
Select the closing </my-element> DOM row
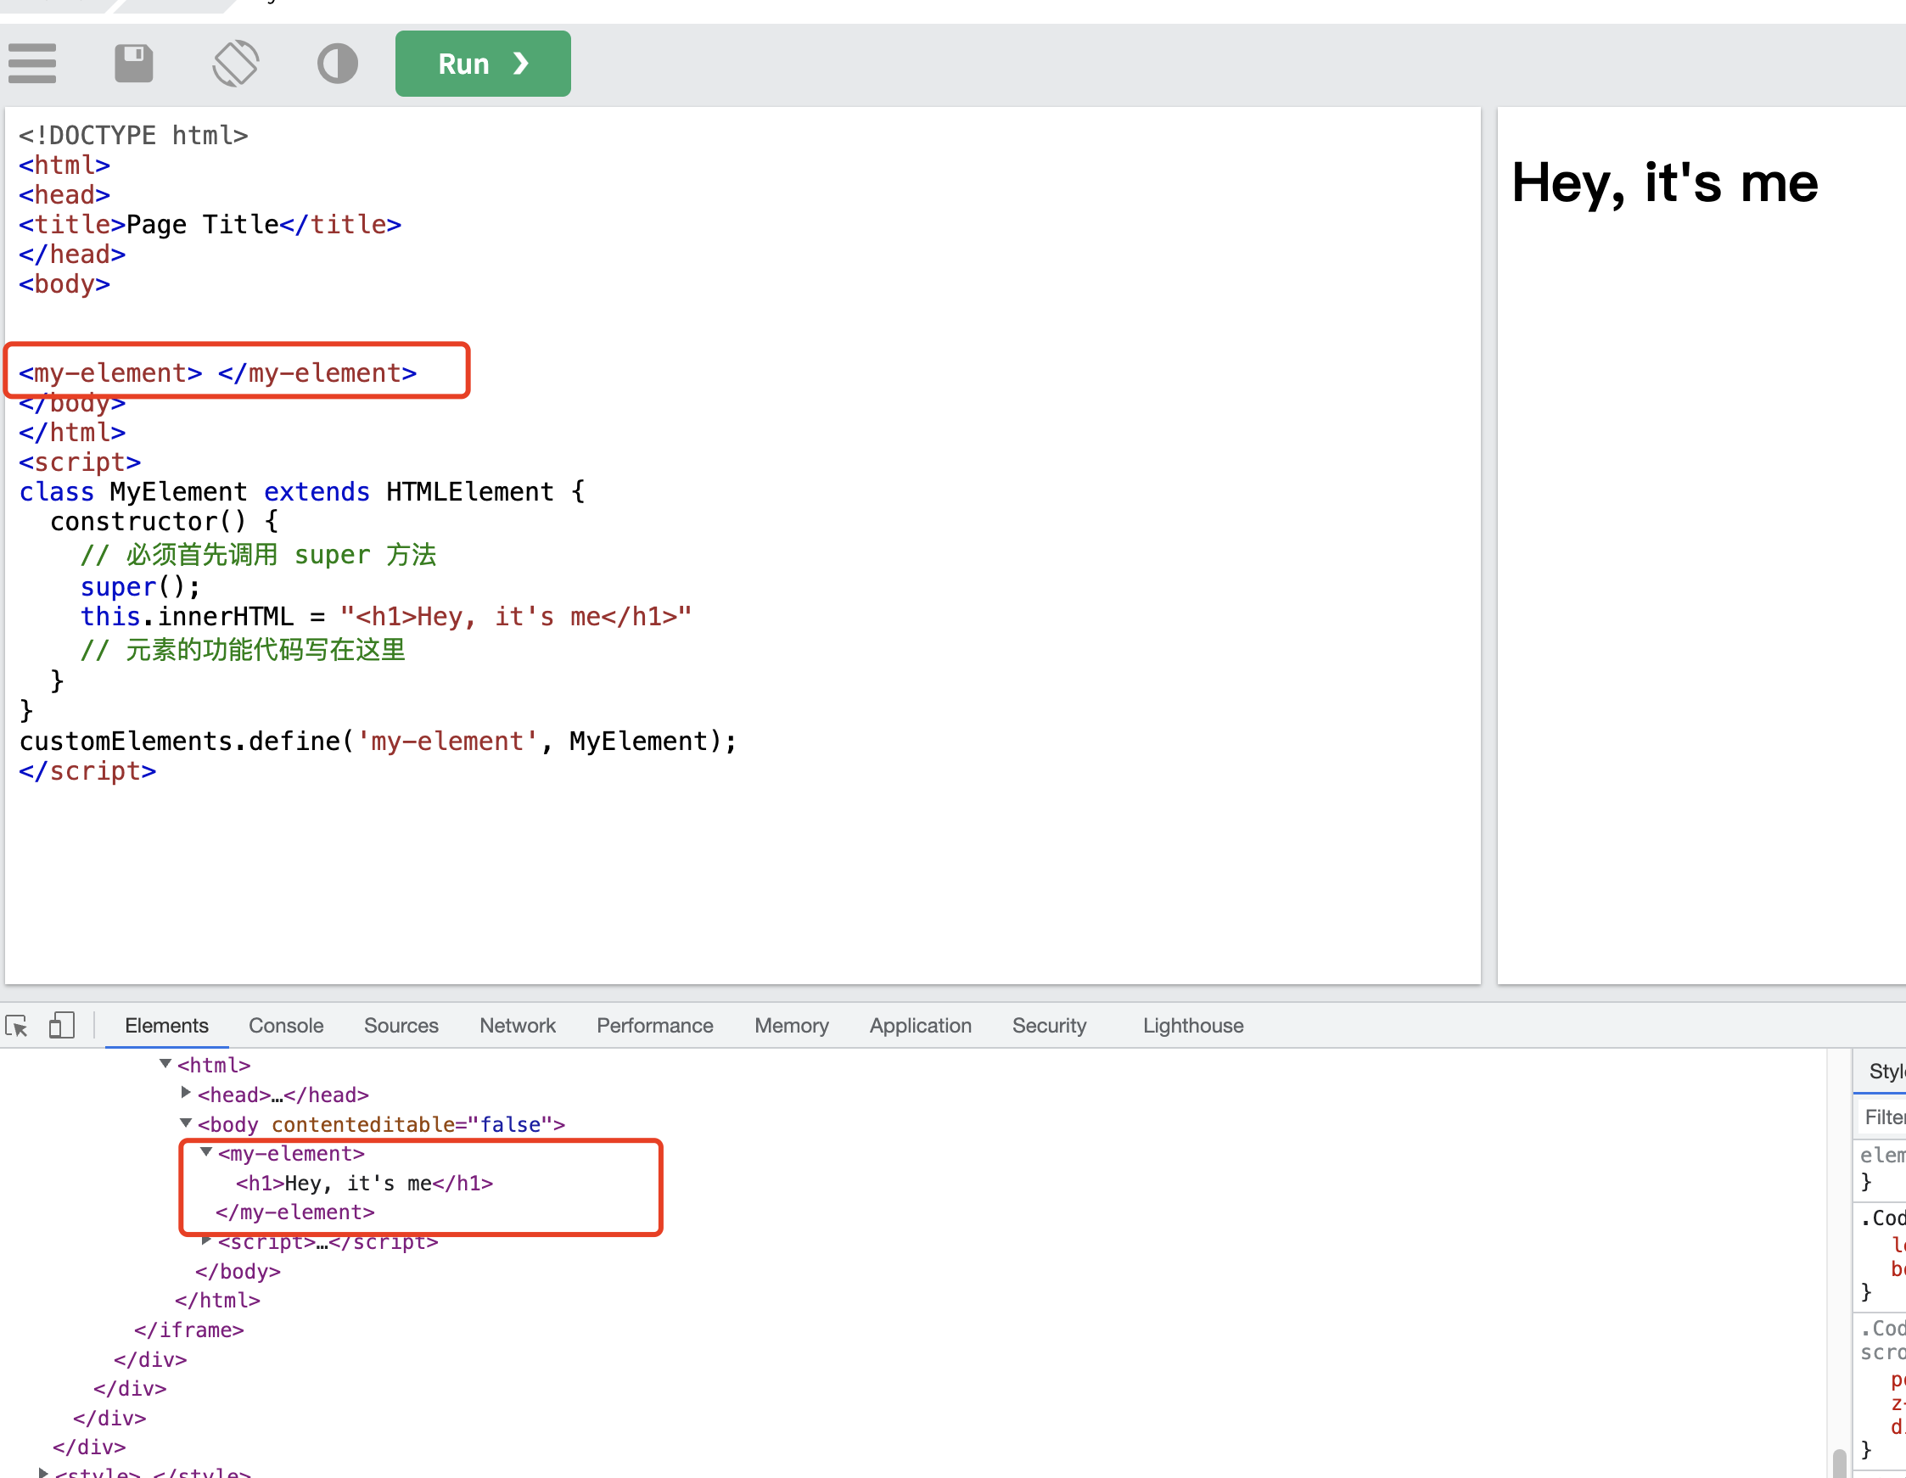click(295, 1212)
